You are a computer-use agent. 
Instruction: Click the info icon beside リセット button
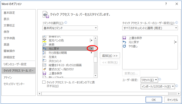point(160,79)
